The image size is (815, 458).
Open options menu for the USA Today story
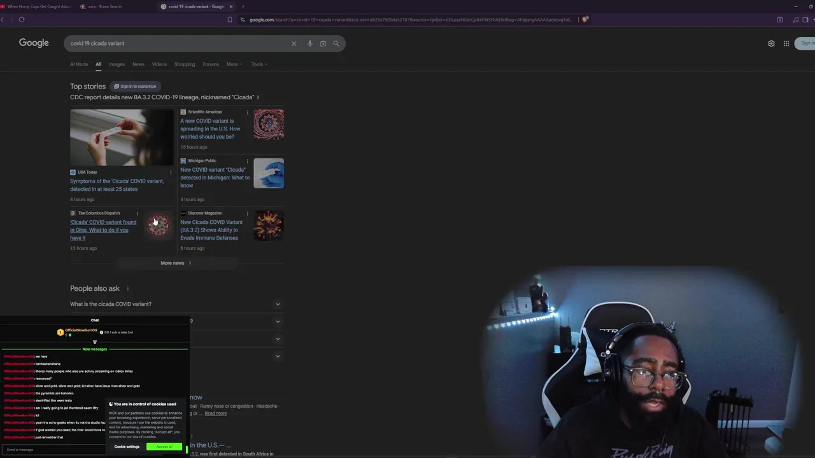171,172
